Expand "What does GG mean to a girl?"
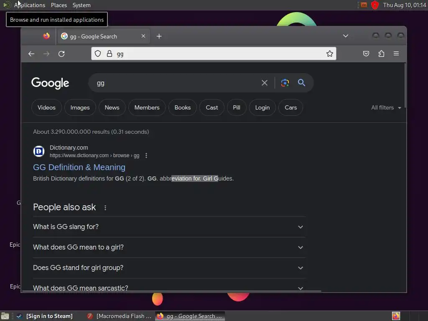This screenshot has height=321, width=428. [169, 247]
